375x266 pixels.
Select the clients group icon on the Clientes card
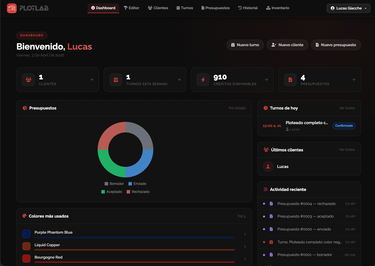[x=28, y=79]
